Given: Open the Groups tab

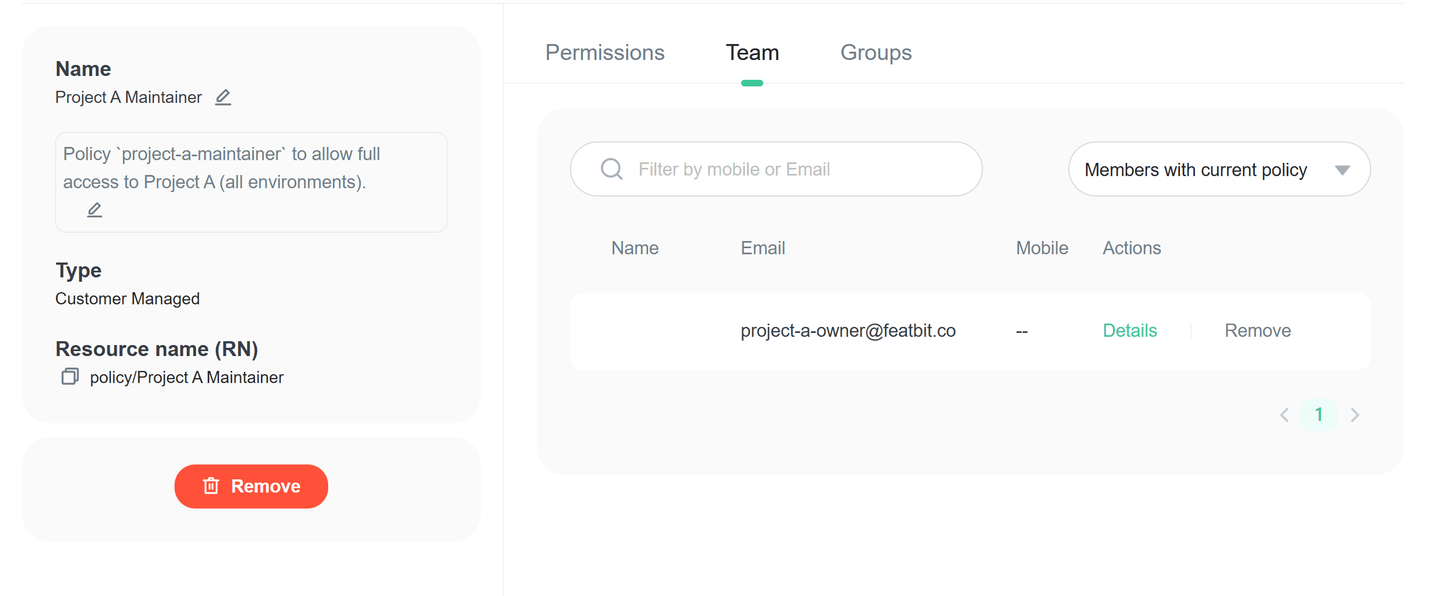Looking at the screenshot, I should pos(876,53).
